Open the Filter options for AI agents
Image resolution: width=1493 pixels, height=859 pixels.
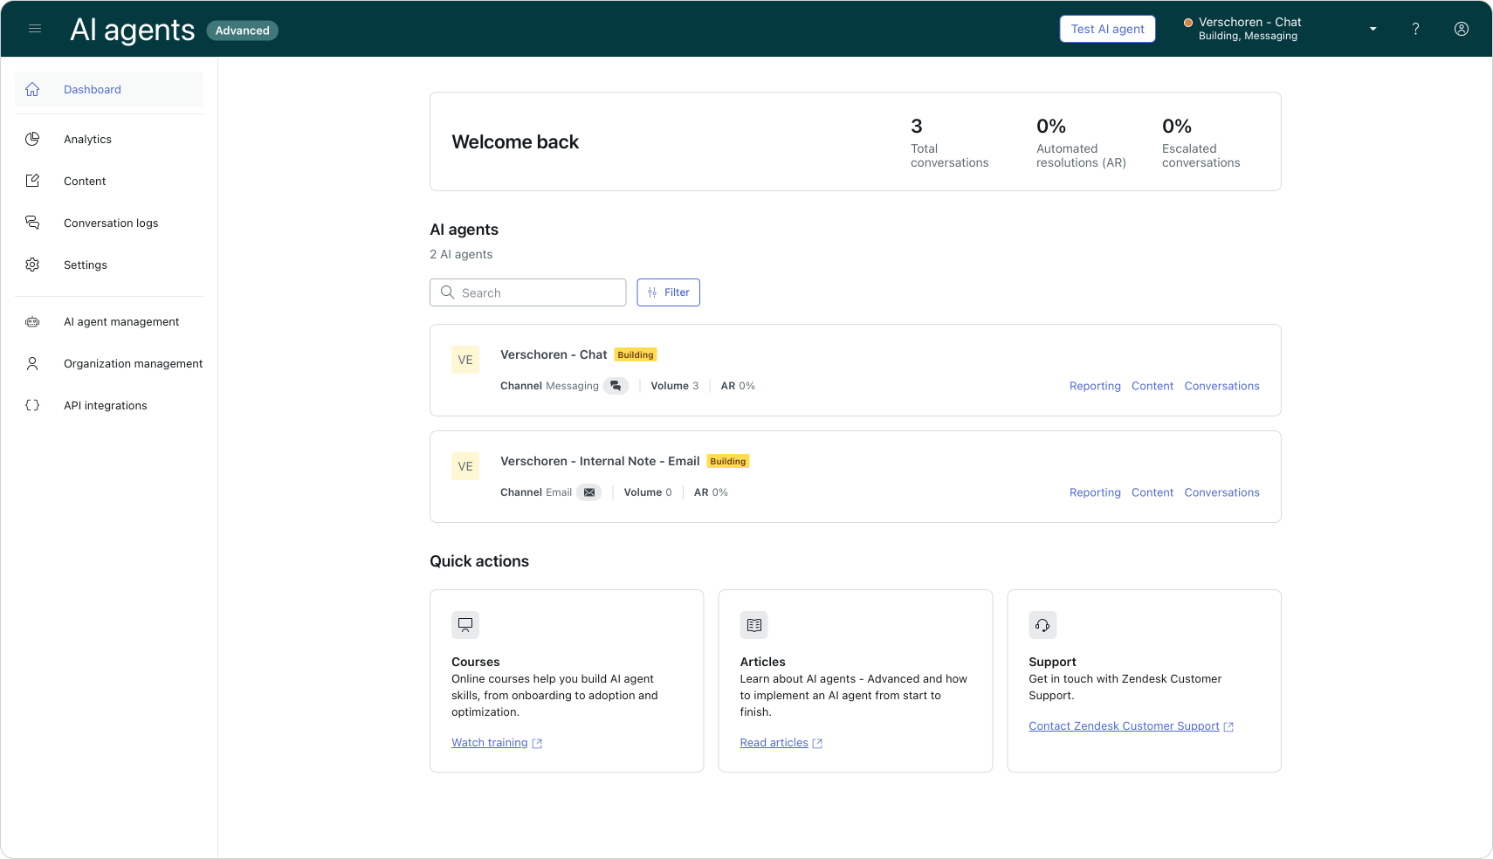668,292
